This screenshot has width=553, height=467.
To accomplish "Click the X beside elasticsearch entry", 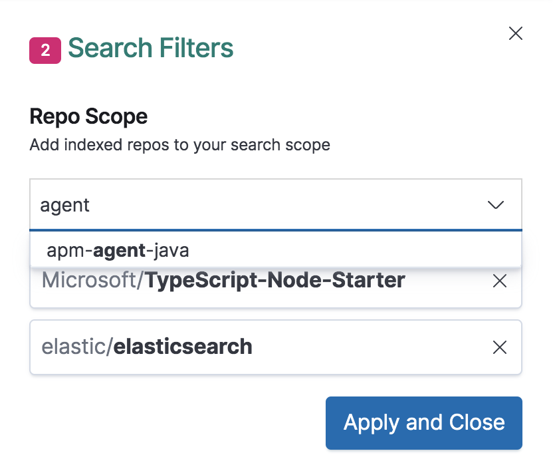I will pyautogui.click(x=500, y=347).
